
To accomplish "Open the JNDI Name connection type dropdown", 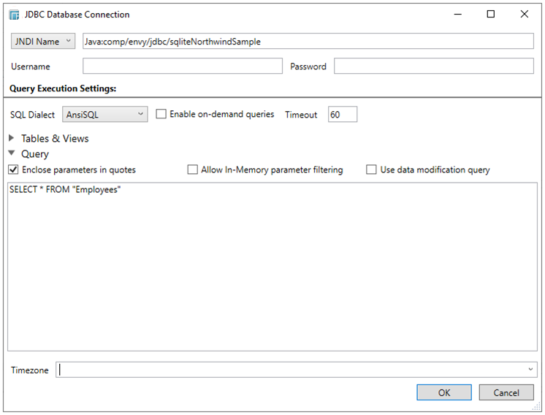I will pos(43,42).
